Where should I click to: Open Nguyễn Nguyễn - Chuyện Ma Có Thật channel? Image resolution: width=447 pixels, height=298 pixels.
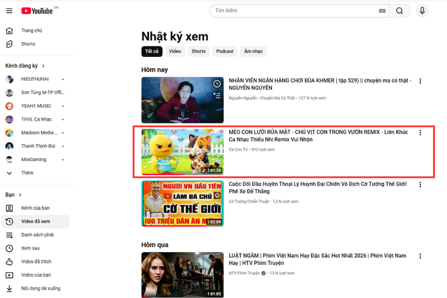click(261, 98)
